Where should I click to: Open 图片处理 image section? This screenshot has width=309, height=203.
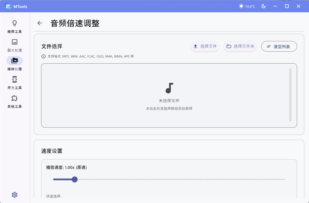click(15, 45)
